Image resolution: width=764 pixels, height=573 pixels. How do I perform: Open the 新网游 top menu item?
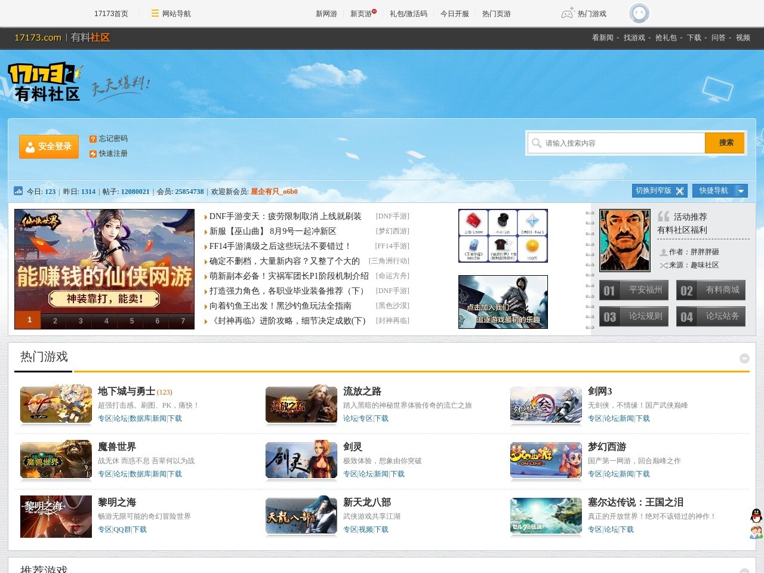(x=326, y=14)
